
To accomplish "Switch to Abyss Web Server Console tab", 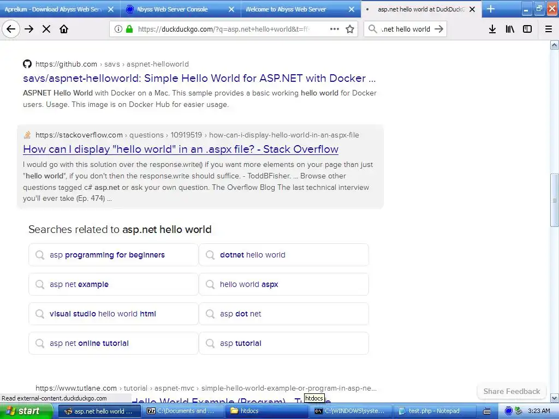I will click(172, 9).
